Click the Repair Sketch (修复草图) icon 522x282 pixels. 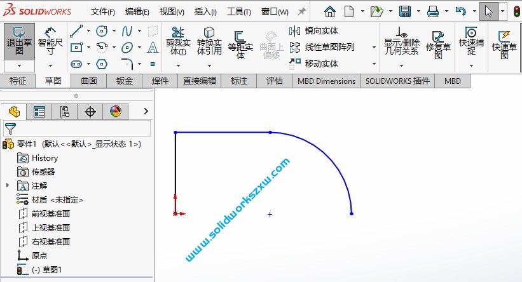coord(437,43)
